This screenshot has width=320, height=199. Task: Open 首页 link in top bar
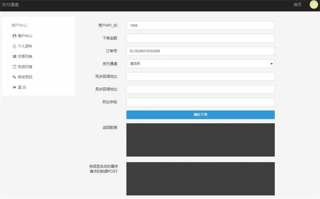coord(297,5)
